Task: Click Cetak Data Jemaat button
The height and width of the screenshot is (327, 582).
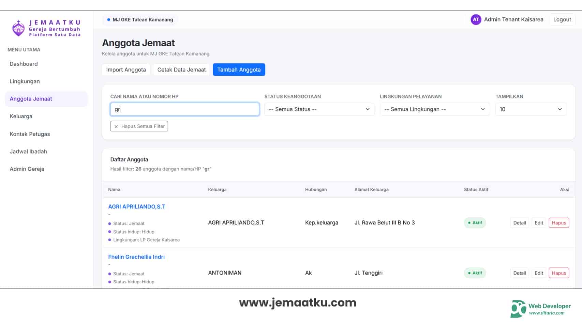Action: [x=181, y=70]
